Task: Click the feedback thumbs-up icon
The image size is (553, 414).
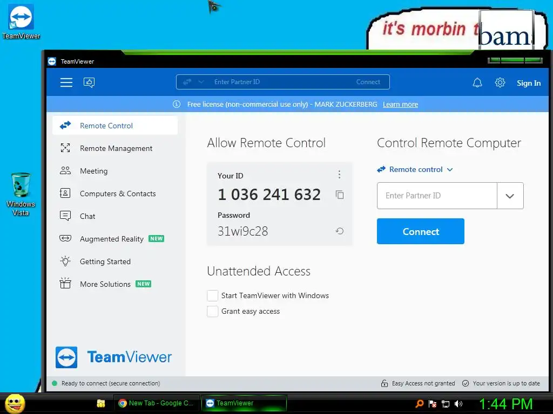Action: coord(89,82)
